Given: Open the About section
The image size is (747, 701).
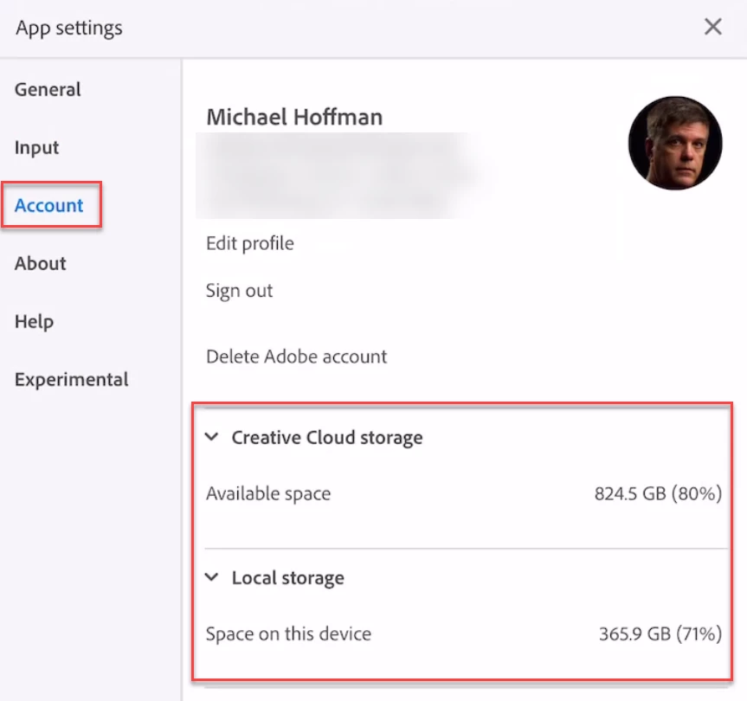Looking at the screenshot, I should (41, 263).
